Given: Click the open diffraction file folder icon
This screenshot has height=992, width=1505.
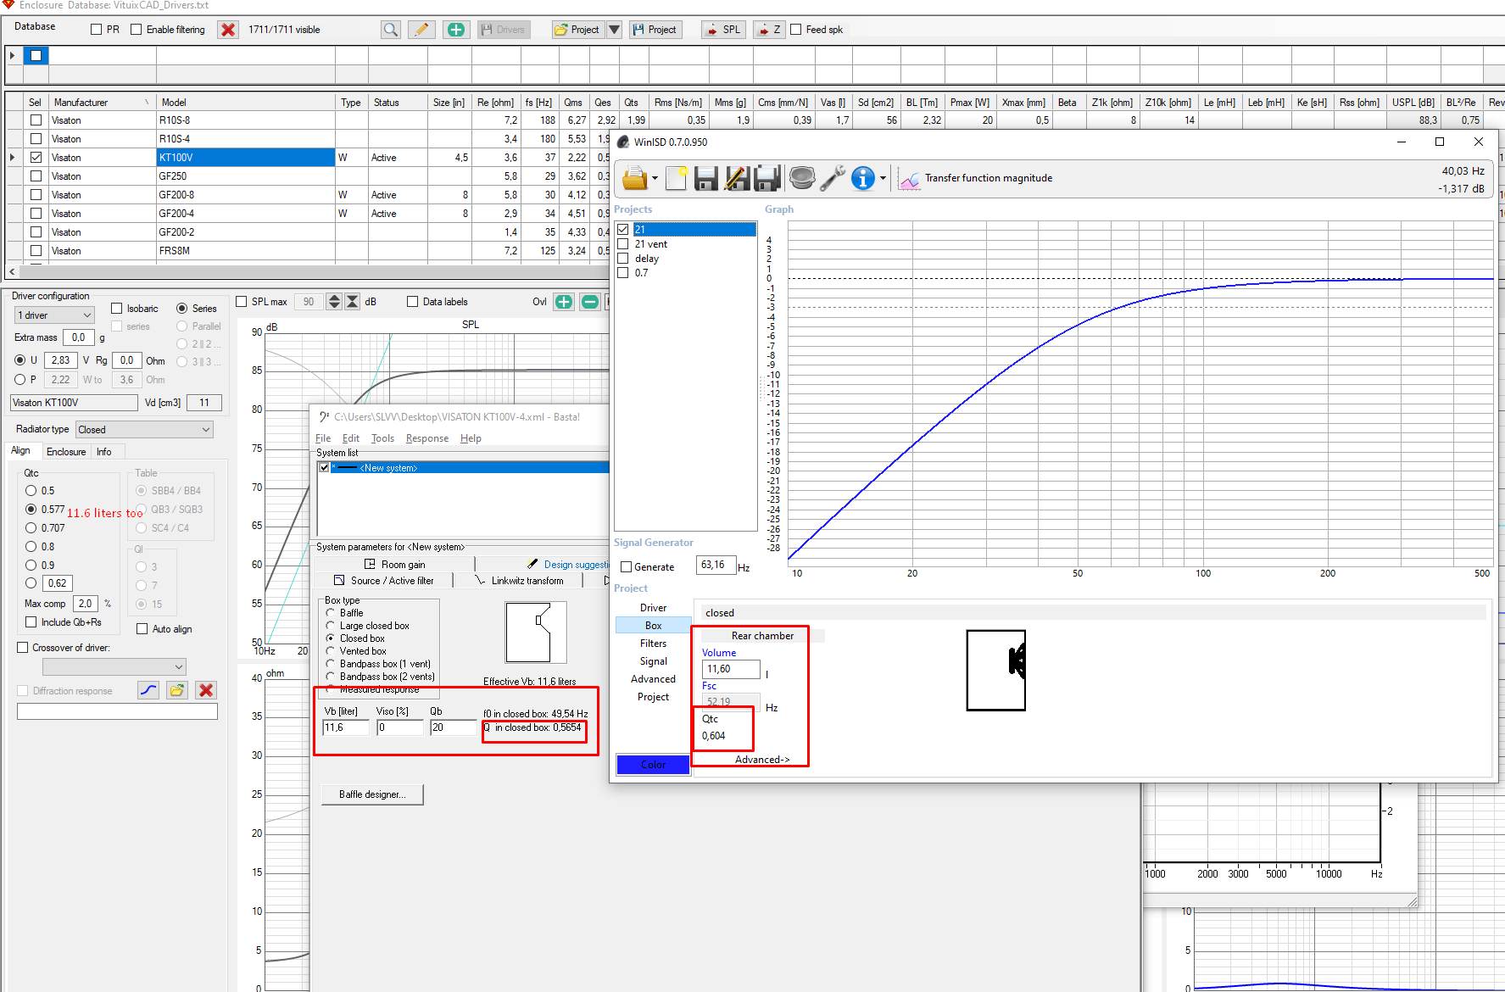Looking at the screenshot, I should tap(177, 690).
